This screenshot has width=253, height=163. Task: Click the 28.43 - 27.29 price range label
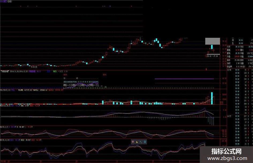click(x=212, y=56)
